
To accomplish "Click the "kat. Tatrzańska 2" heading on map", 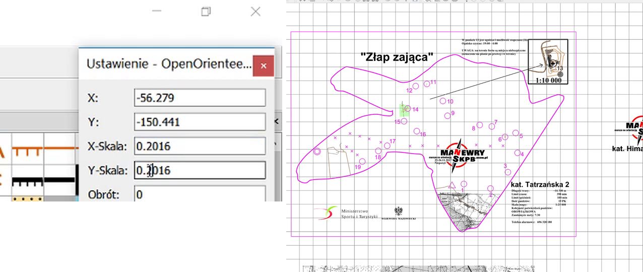I will click(540, 184).
